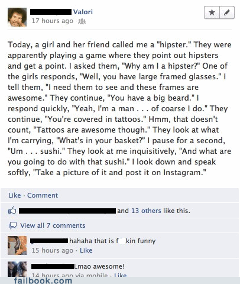This screenshot has height=284, width=240.
Task: Click the friends audience icon
Action: click(82, 21)
